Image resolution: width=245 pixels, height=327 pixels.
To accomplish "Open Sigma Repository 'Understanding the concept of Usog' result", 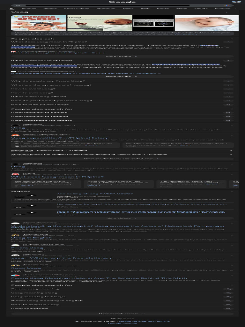I will pyautogui.click(x=118, y=227).
